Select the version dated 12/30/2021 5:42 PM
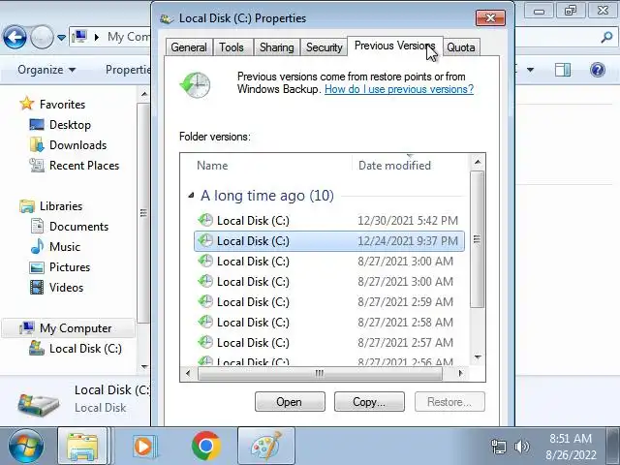620x465 pixels. point(329,221)
